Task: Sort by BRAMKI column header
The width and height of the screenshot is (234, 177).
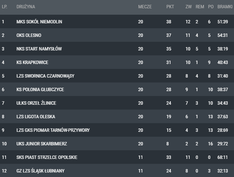Action: (x=225, y=7)
